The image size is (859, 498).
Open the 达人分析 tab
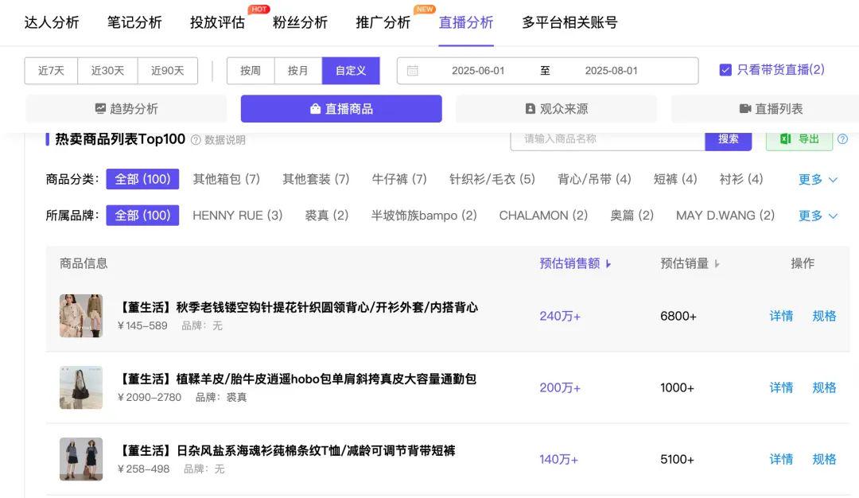click(x=52, y=22)
